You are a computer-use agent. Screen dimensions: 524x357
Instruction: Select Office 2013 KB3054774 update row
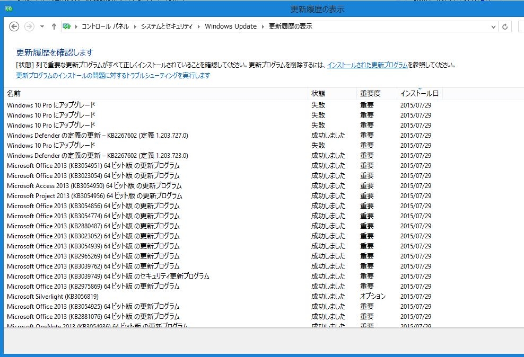pyautogui.click(x=223, y=216)
